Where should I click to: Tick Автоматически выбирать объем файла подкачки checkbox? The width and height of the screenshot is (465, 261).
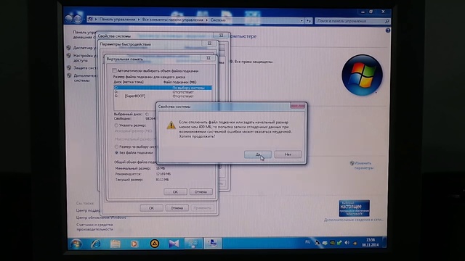click(x=114, y=71)
